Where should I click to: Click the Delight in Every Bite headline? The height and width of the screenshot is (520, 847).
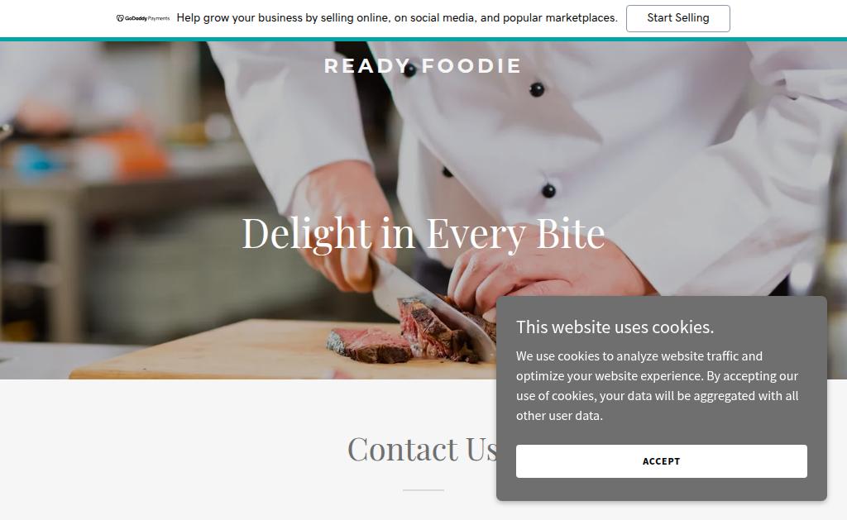click(x=423, y=233)
